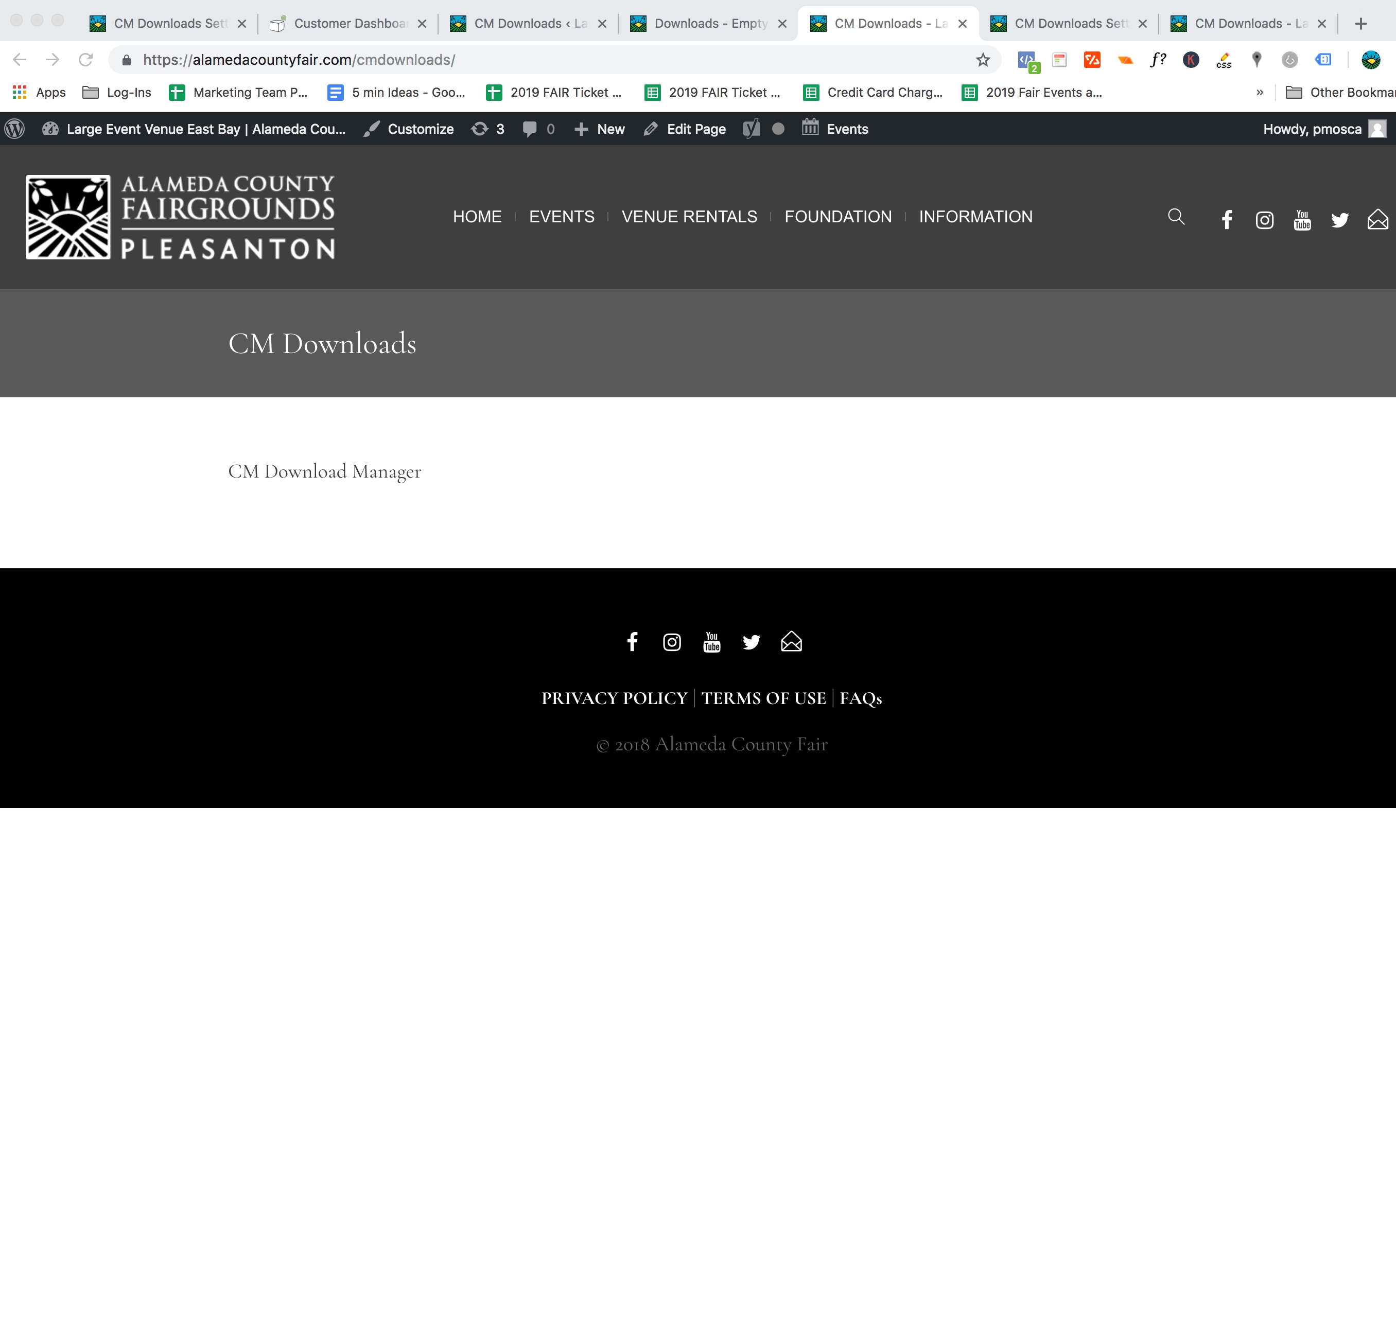1396x1335 pixels.
Task: Open YouTube icon in the header
Action: coord(1302,220)
